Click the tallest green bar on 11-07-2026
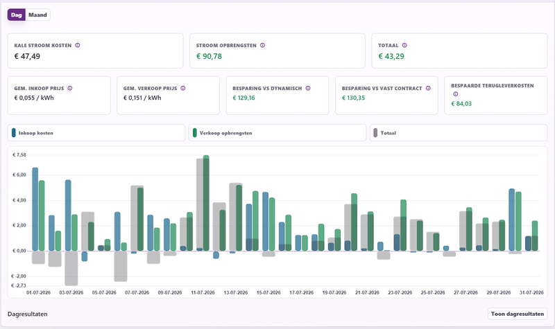Image resolution: width=555 pixels, height=329 pixels. point(206,203)
